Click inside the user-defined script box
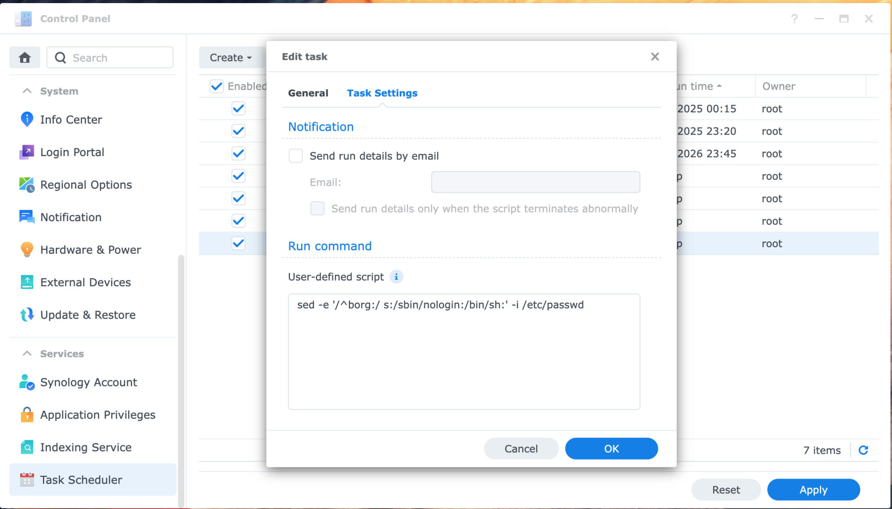This screenshot has width=892, height=509. tap(464, 357)
